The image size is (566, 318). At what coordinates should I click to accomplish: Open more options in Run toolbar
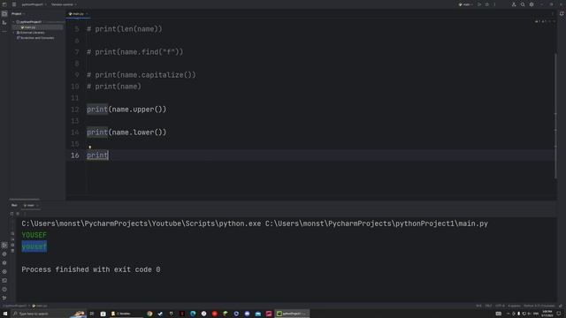pos(25,214)
